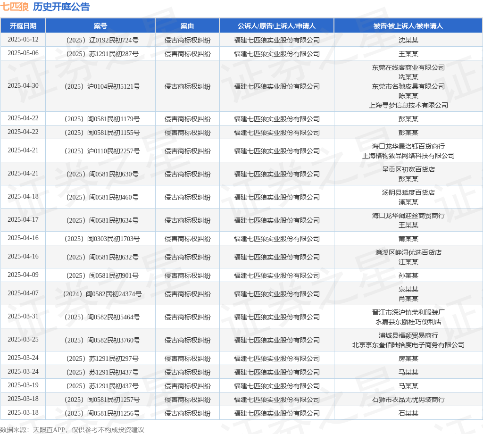Select case number 闽0581民初1179号
The width and height of the screenshot is (483, 434).
tap(102, 119)
